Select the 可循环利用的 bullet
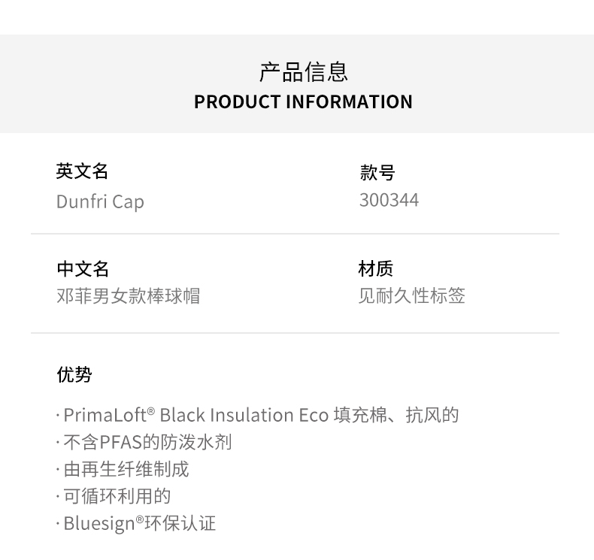Screen dimensions: 594x560 click(x=117, y=496)
